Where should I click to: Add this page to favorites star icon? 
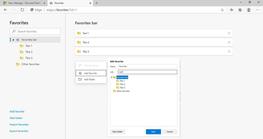(222, 10)
